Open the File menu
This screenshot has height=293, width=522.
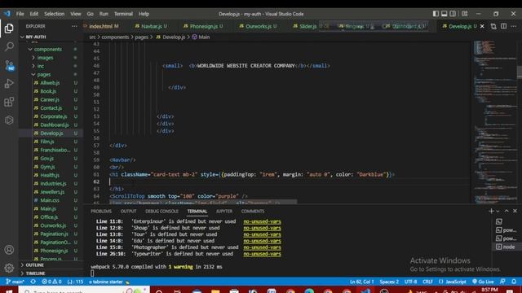point(20,14)
